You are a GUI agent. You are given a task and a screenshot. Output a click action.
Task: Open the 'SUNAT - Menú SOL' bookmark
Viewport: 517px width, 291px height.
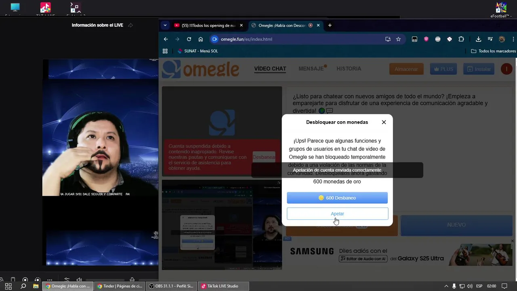click(x=198, y=51)
